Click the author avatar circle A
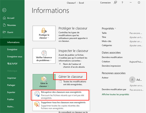Image resolution: width=146 pixels, height=113 pixels. coord(132,80)
